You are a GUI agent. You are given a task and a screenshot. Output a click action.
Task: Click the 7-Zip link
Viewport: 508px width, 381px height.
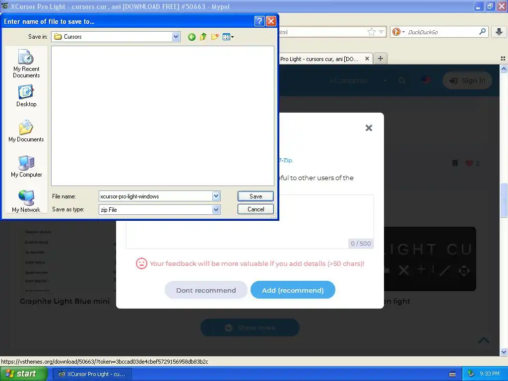coord(286,160)
